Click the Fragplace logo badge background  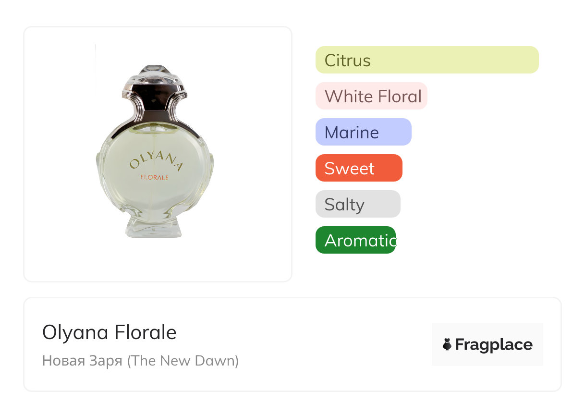pyautogui.click(x=487, y=330)
